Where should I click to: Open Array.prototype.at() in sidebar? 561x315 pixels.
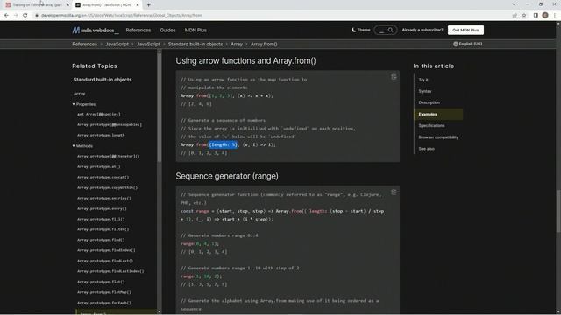(99, 167)
